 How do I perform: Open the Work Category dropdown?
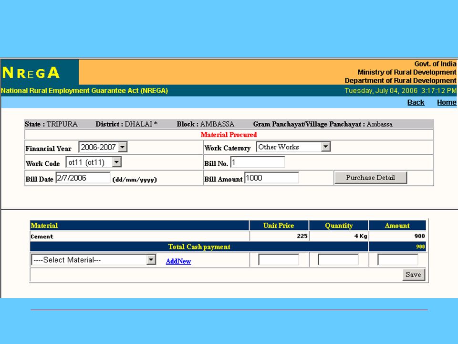(x=293, y=147)
